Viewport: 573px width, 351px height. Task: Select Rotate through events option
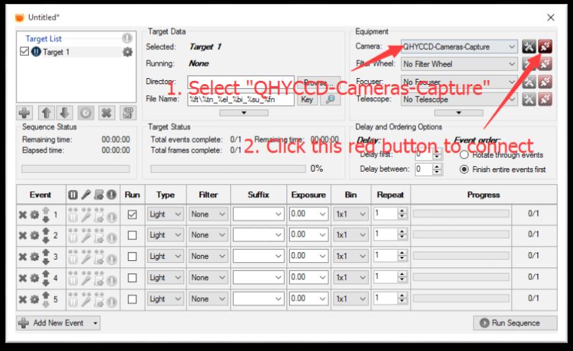pyautogui.click(x=464, y=154)
